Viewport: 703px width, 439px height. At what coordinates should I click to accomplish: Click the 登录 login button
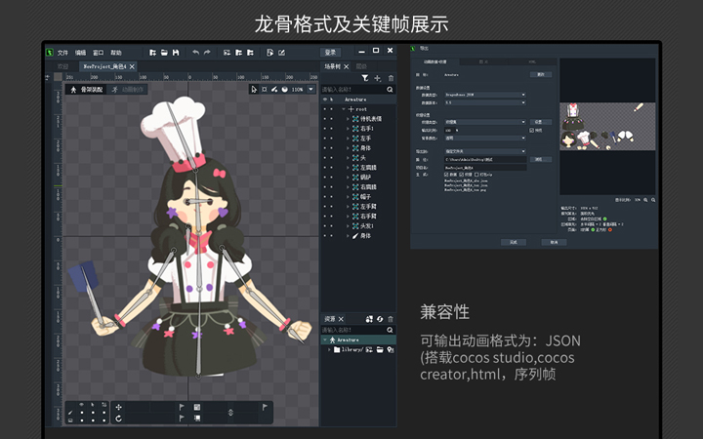point(330,53)
